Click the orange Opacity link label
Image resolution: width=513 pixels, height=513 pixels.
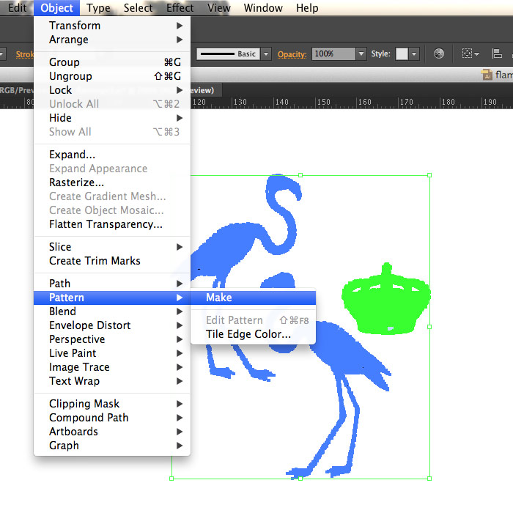pos(292,54)
